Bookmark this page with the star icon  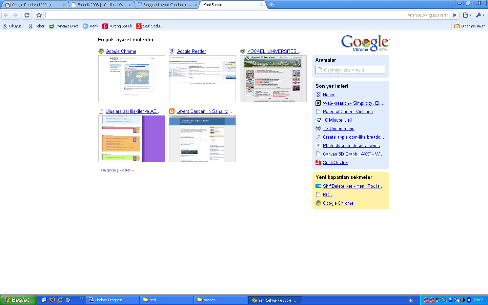pyautogui.click(x=39, y=15)
